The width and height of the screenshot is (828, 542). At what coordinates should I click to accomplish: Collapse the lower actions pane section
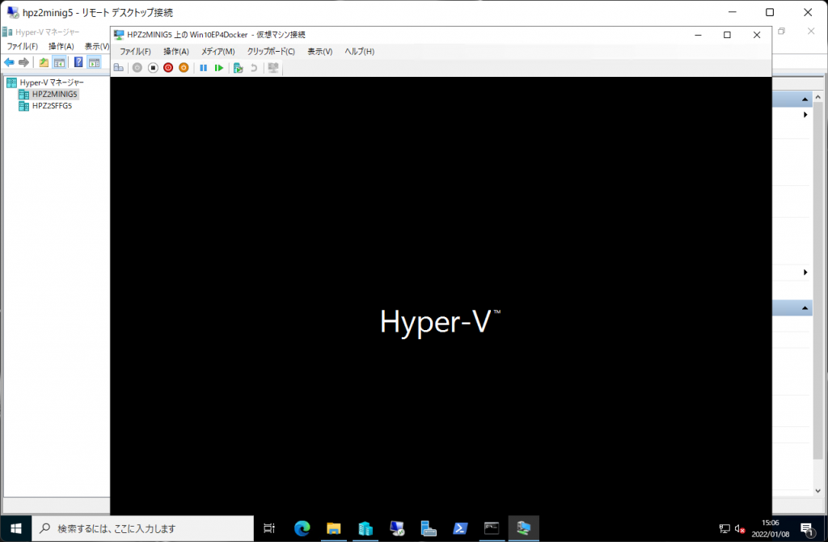point(805,308)
